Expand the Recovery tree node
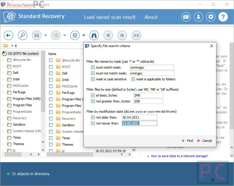Viewport: 234px width, 186px height. [x=4, y=118]
